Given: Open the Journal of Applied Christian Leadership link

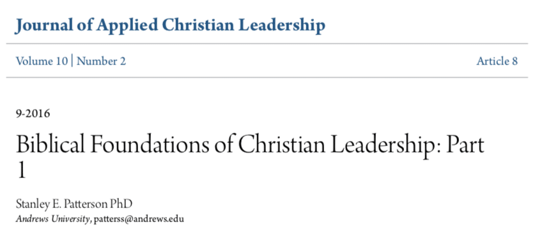Looking at the screenshot, I should tap(170, 26).
